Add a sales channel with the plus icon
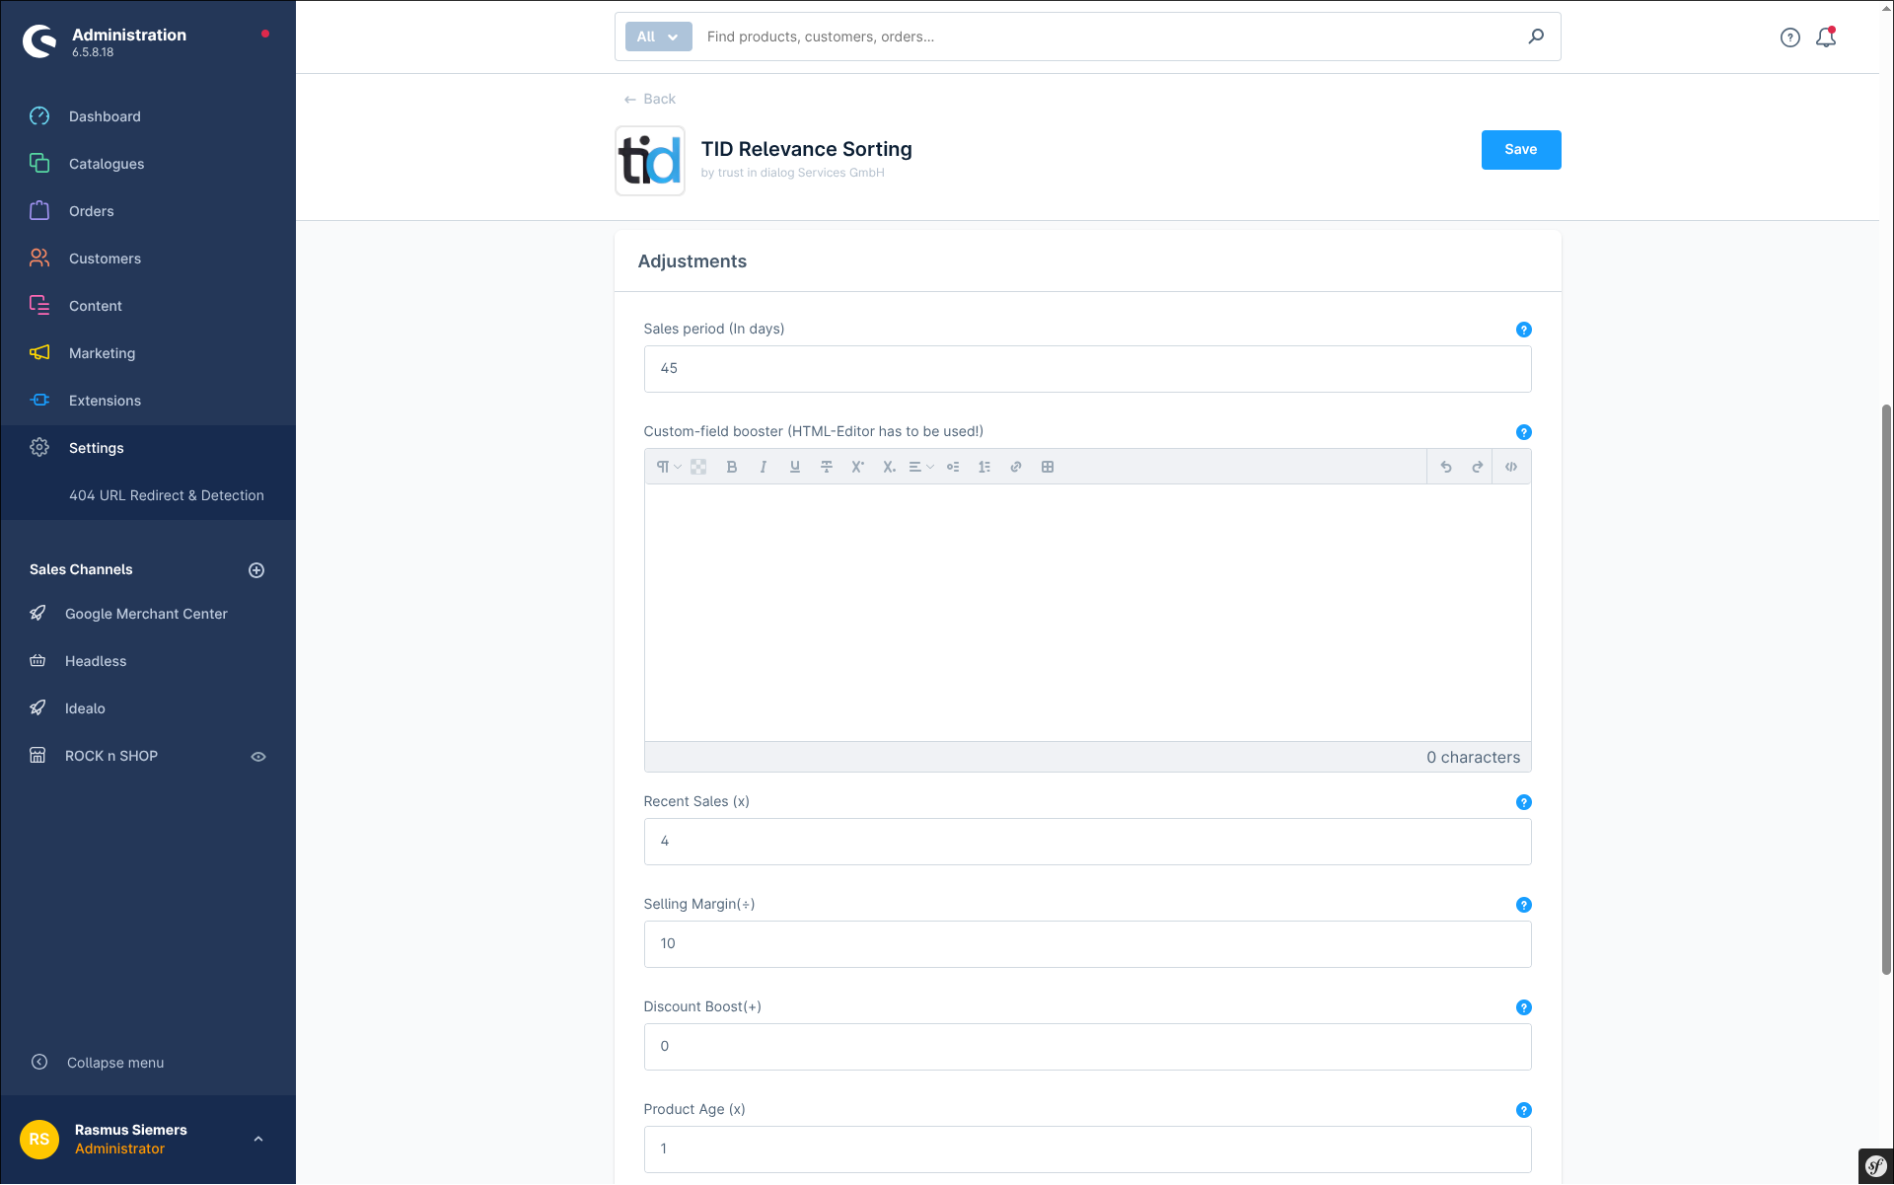 256,570
